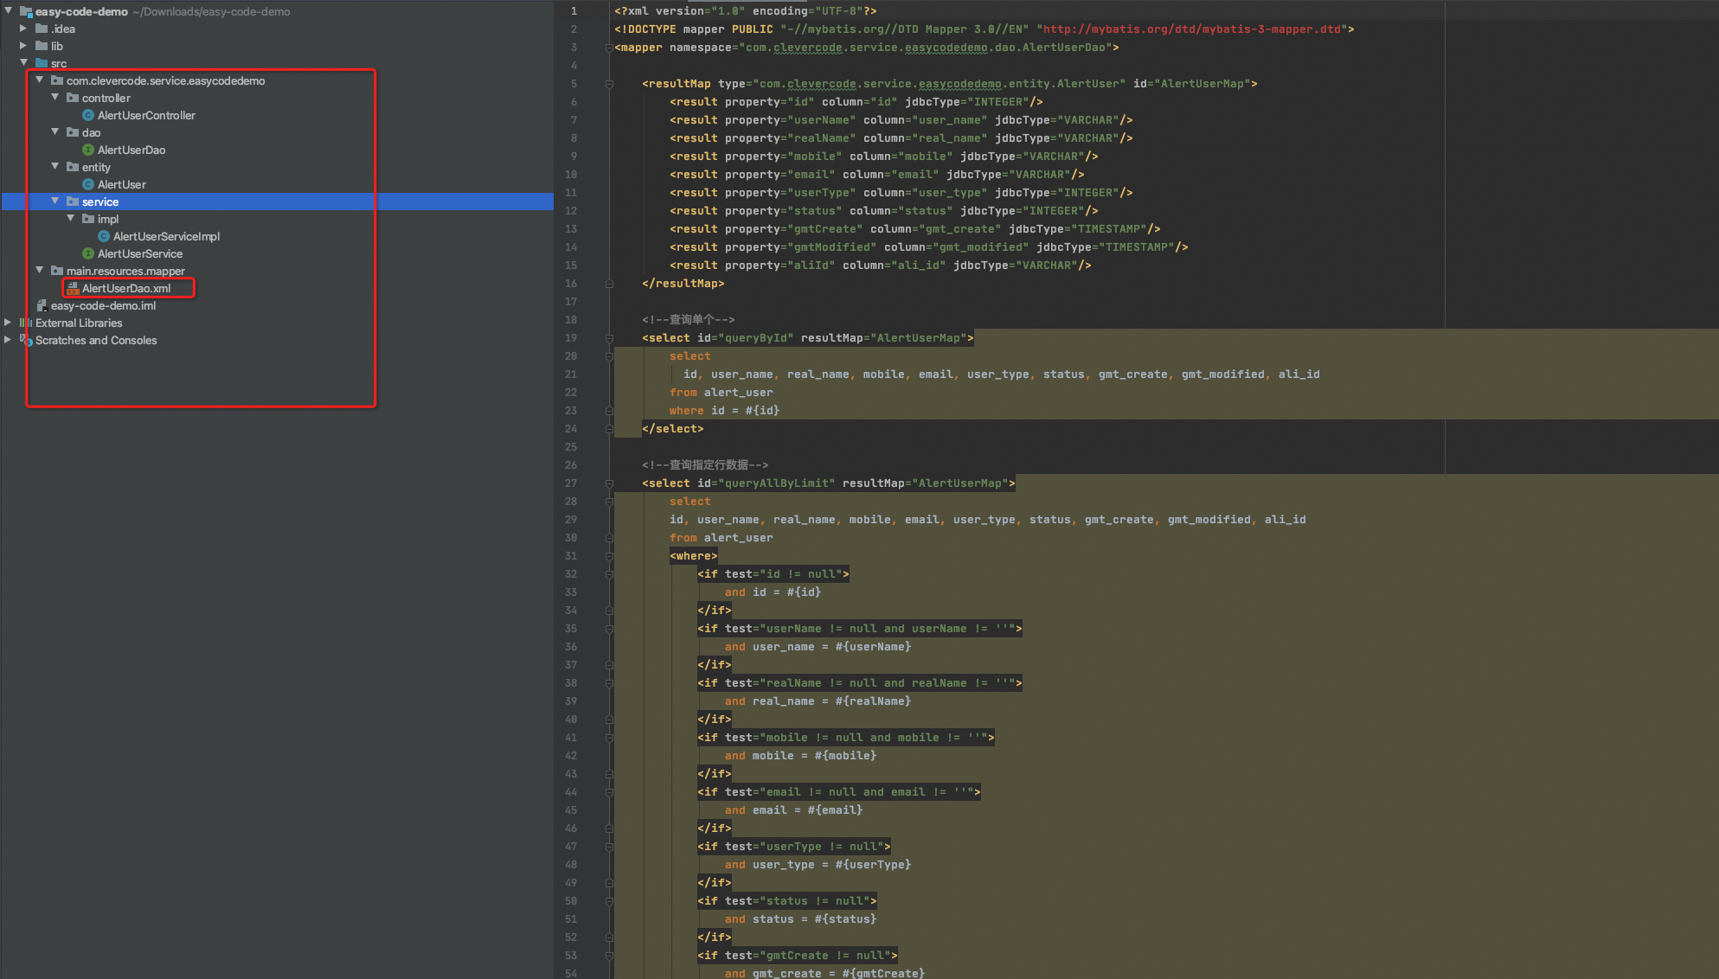The width and height of the screenshot is (1719, 979).
Task: Open the mybatis-3-mapper.dtd URL link
Action: [1193, 29]
